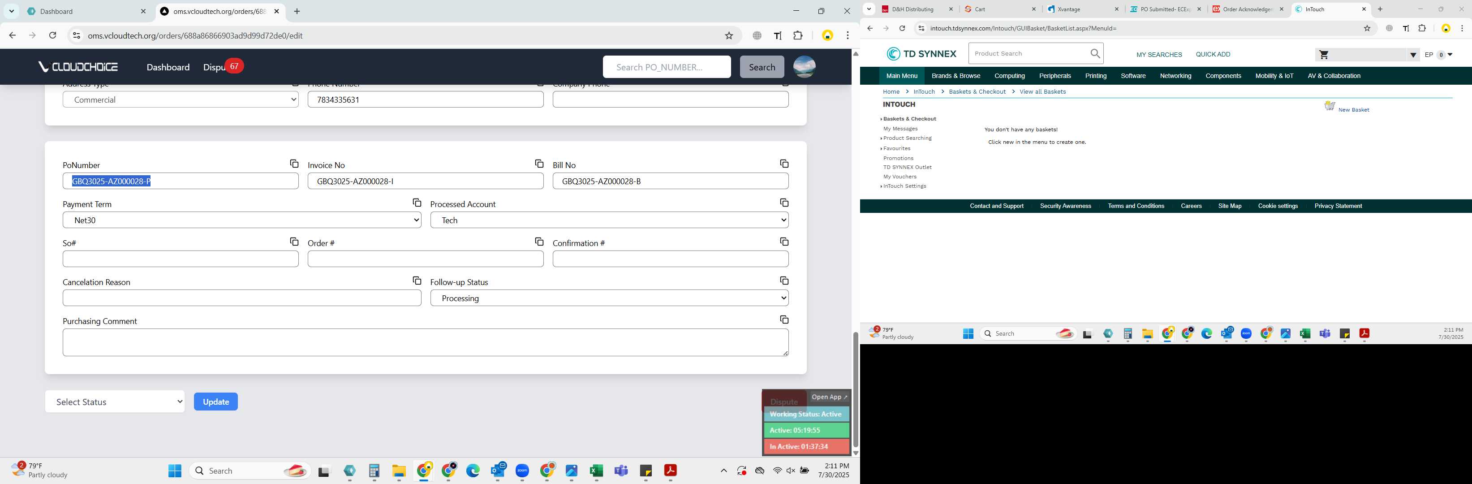
Task: Open the Networking menu
Action: (x=1175, y=76)
